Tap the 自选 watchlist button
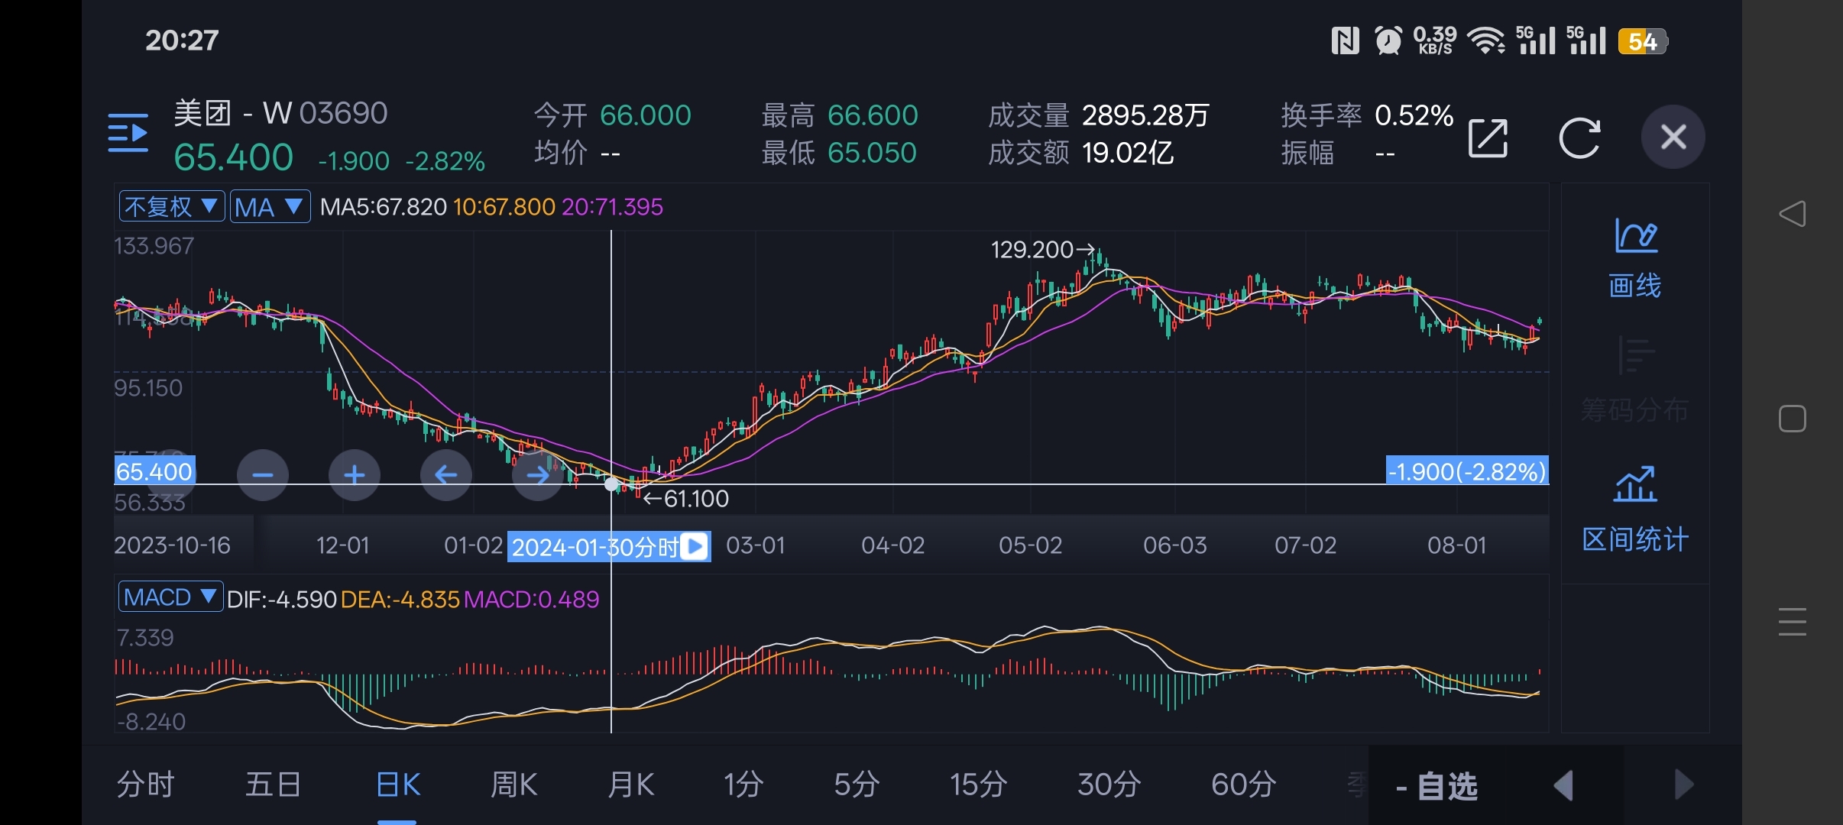The height and width of the screenshot is (825, 1843). click(1437, 786)
